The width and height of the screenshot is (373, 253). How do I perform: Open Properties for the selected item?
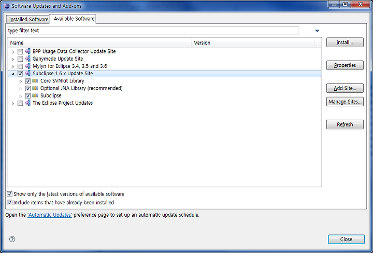(345, 65)
